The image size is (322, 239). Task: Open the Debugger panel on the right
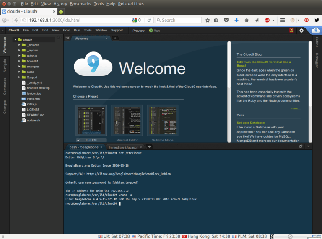coord(317,60)
